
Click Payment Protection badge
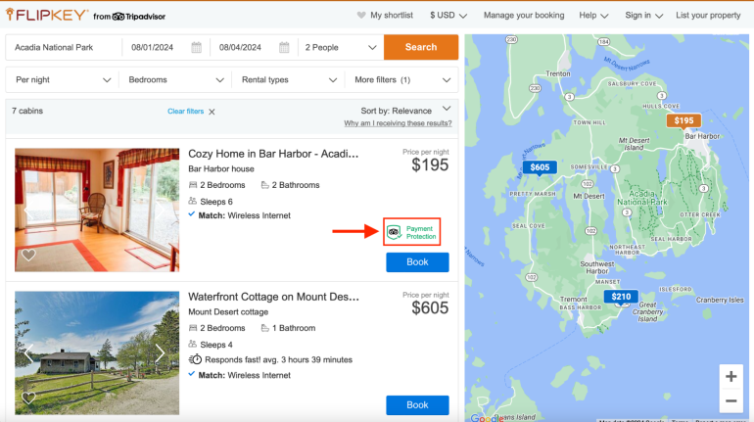(411, 232)
